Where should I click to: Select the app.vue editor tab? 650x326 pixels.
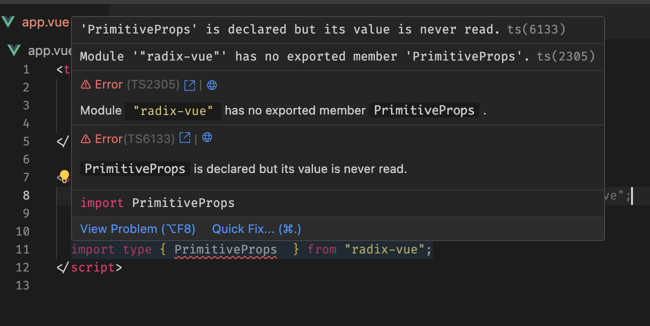[44, 22]
